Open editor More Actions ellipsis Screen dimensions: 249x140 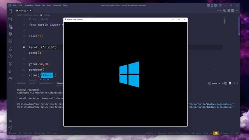(x=237, y=10)
